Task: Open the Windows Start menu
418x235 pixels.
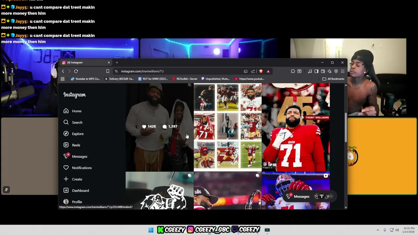Action: point(151,230)
